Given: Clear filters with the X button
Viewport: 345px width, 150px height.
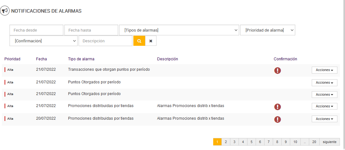Looking at the screenshot, I should (x=151, y=41).
